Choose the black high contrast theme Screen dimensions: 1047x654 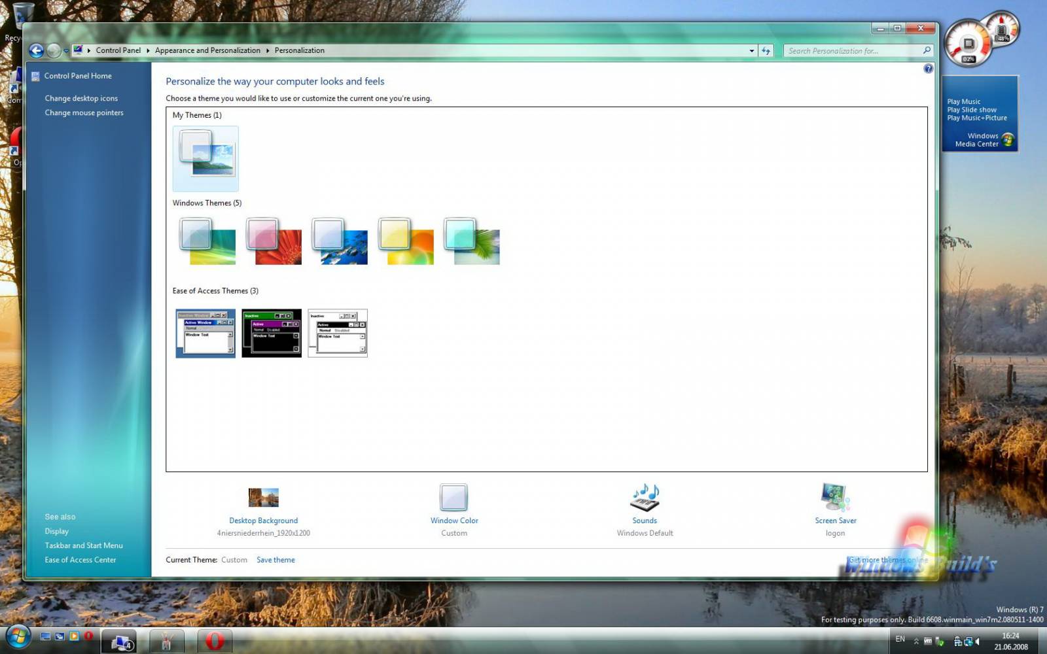pyautogui.click(x=272, y=334)
